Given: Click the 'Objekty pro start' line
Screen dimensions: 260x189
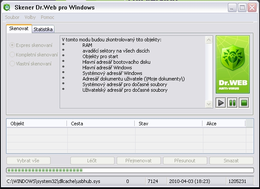Looking at the screenshot, I should tap(100, 56).
